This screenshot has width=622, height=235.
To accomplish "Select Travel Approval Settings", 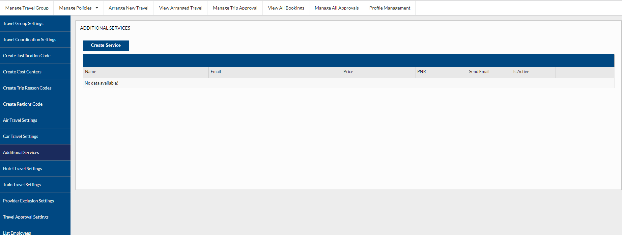I will coord(35,217).
